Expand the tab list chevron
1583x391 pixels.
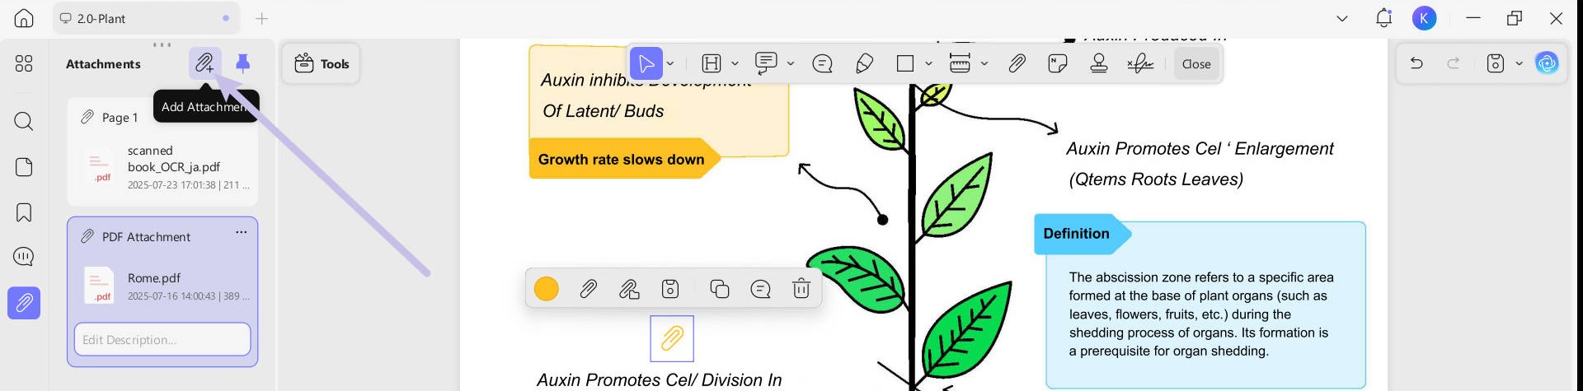click(1342, 18)
